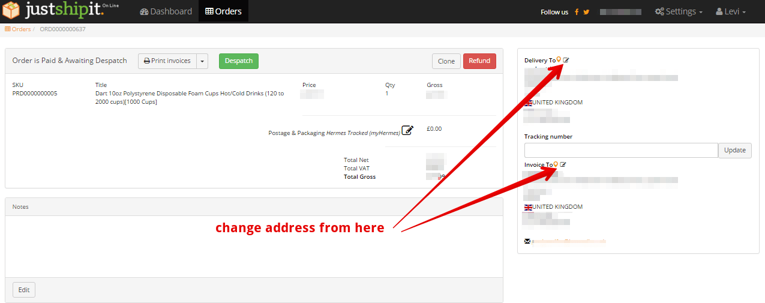Click the customer email envelope icon
The height and width of the screenshot is (303, 765).
[527, 242]
